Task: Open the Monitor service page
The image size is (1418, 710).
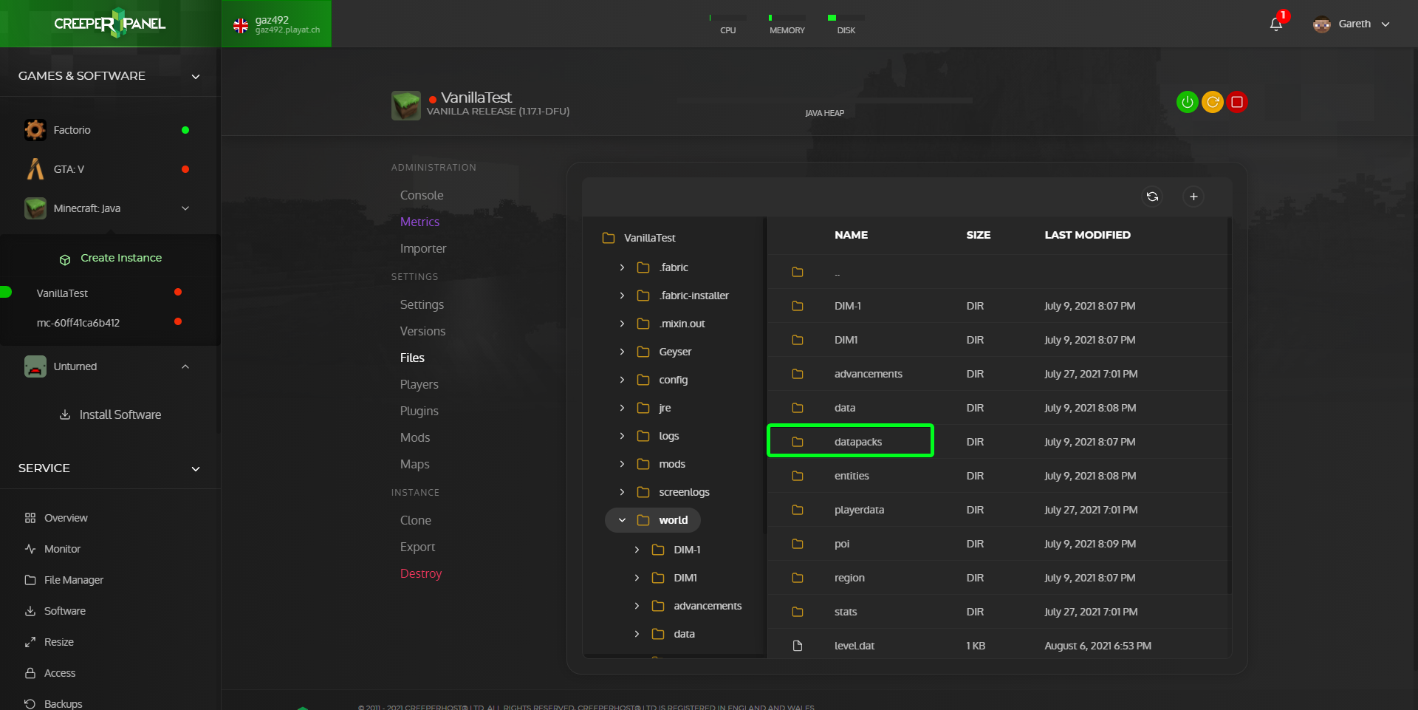Action: click(62, 549)
